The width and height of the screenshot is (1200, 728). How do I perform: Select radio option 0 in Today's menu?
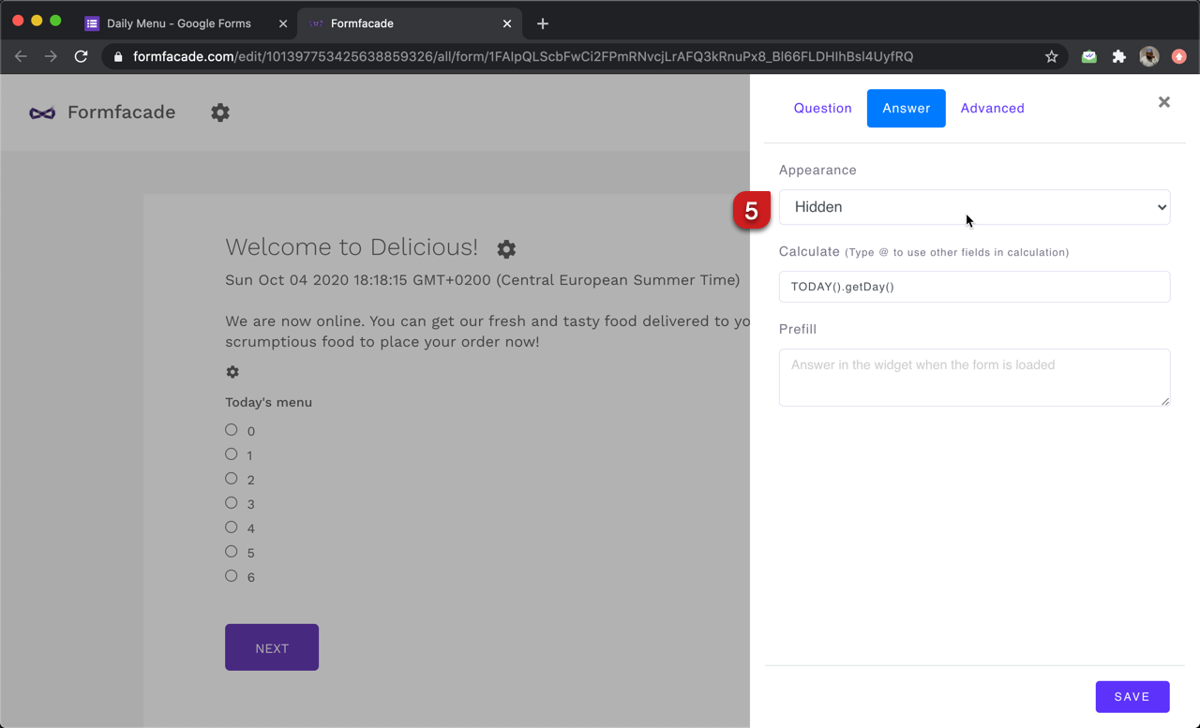coord(231,429)
